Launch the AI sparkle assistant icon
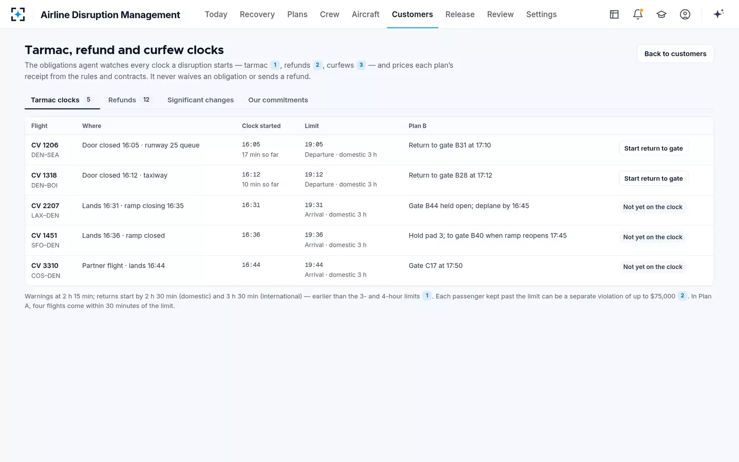Image resolution: width=739 pixels, height=462 pixels. [x=718, y=14]
